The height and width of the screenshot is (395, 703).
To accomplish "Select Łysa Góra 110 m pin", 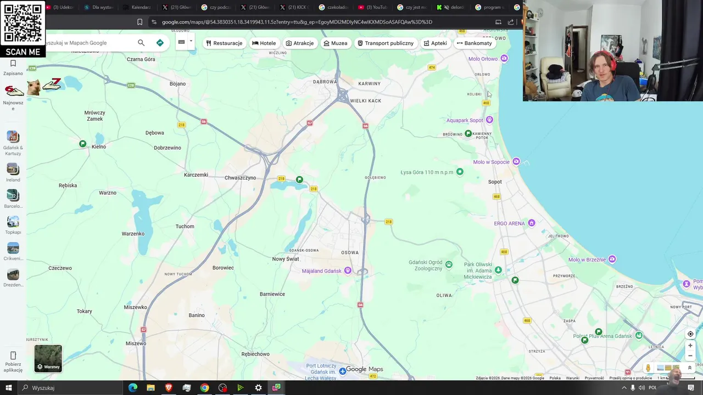I will pos(460,172).
